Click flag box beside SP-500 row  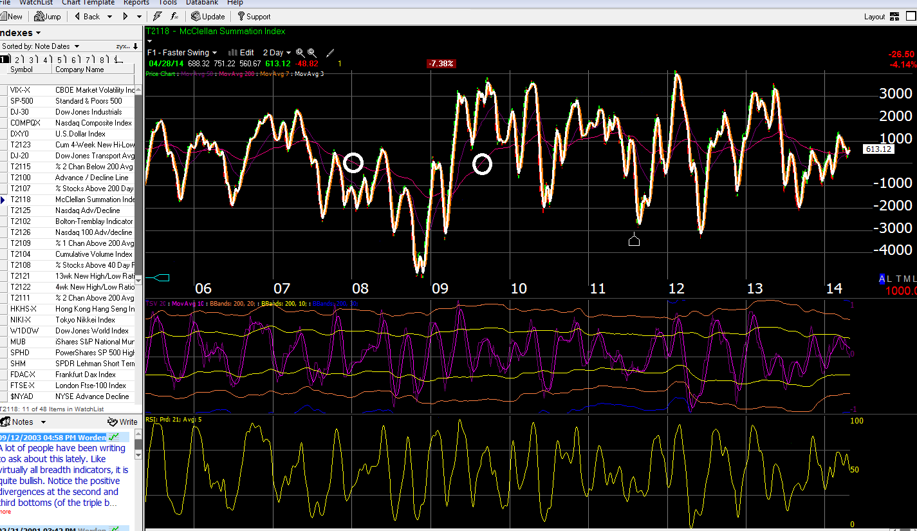point(3,101)
